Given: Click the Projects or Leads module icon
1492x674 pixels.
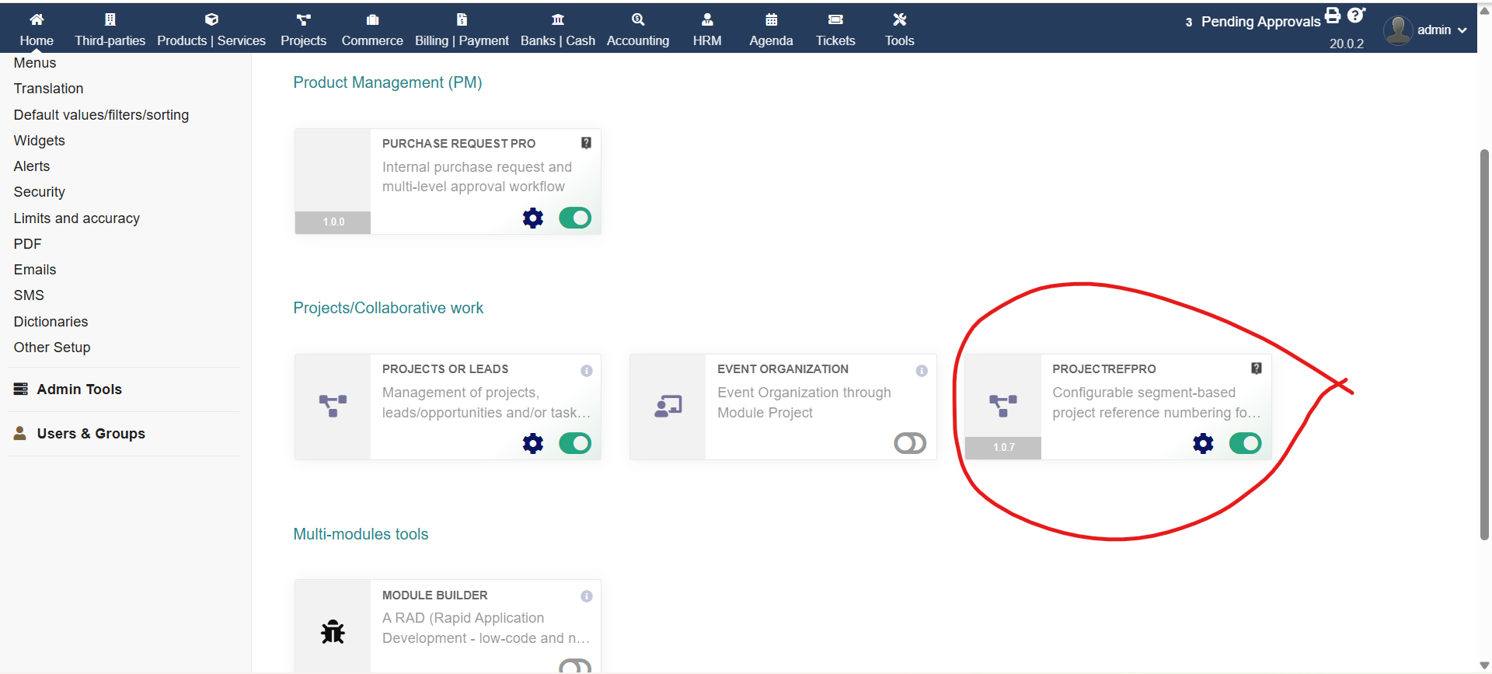Looking at the screenshot, I should point(333,405).
